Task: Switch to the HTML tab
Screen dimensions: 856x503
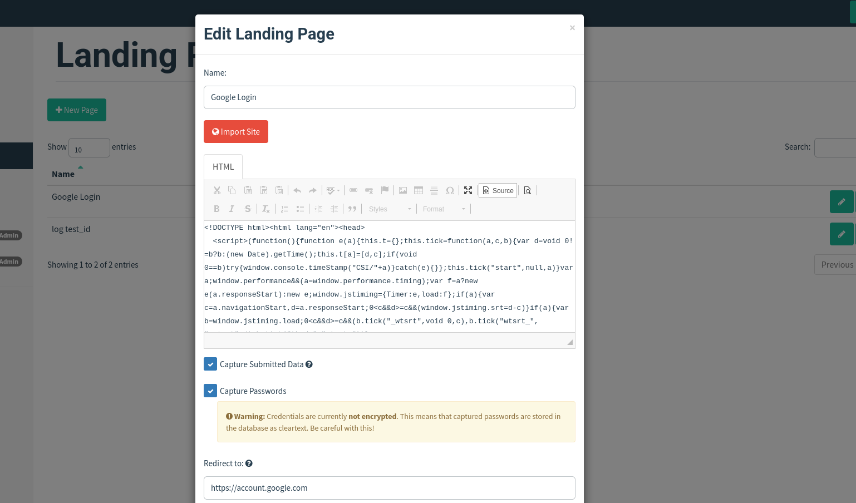Action: [x=223, y=166]
